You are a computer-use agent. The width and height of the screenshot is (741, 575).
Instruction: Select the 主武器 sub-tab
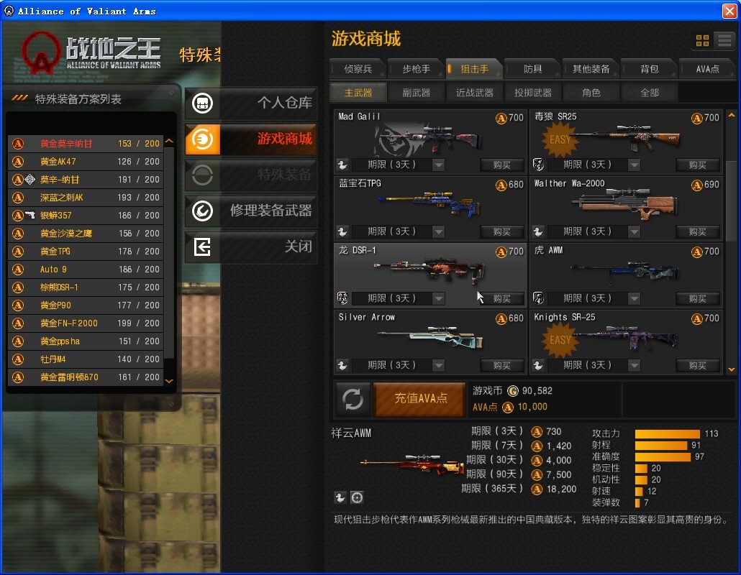(x=358, y=93)
